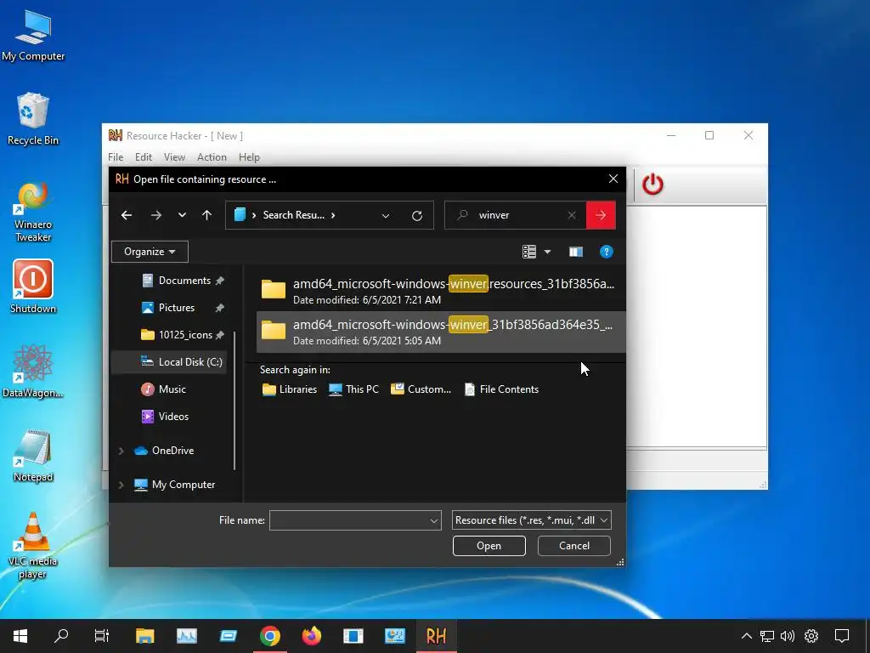870x653 pixels.
Task: Search again in This PC
Action: pyautogui.click(x=354, y=389)
